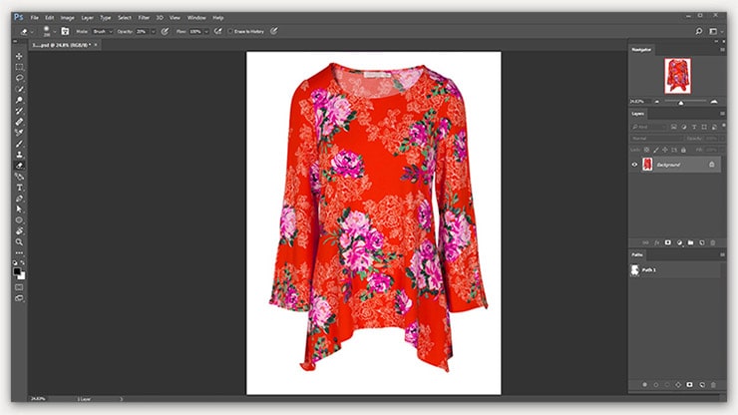This screenshot has width=738, height=415.
Task: Select the active Eraser tool in the toolbox
Action: (x=19, y=166)
